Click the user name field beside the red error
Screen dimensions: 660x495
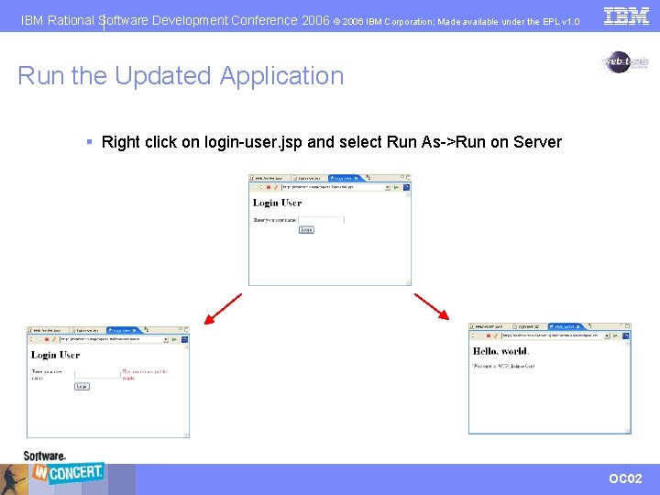[97, 374]
